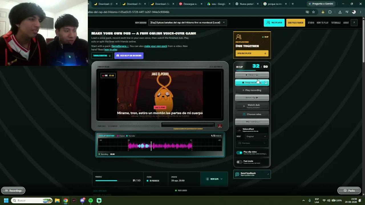Click the pink-purple app icon in taskbar

click(x=74, y=200)
